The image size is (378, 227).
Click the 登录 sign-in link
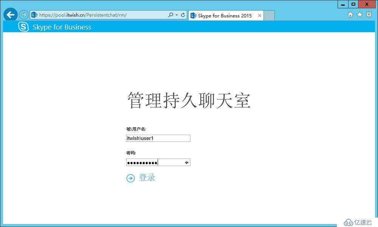pos(147,178)
